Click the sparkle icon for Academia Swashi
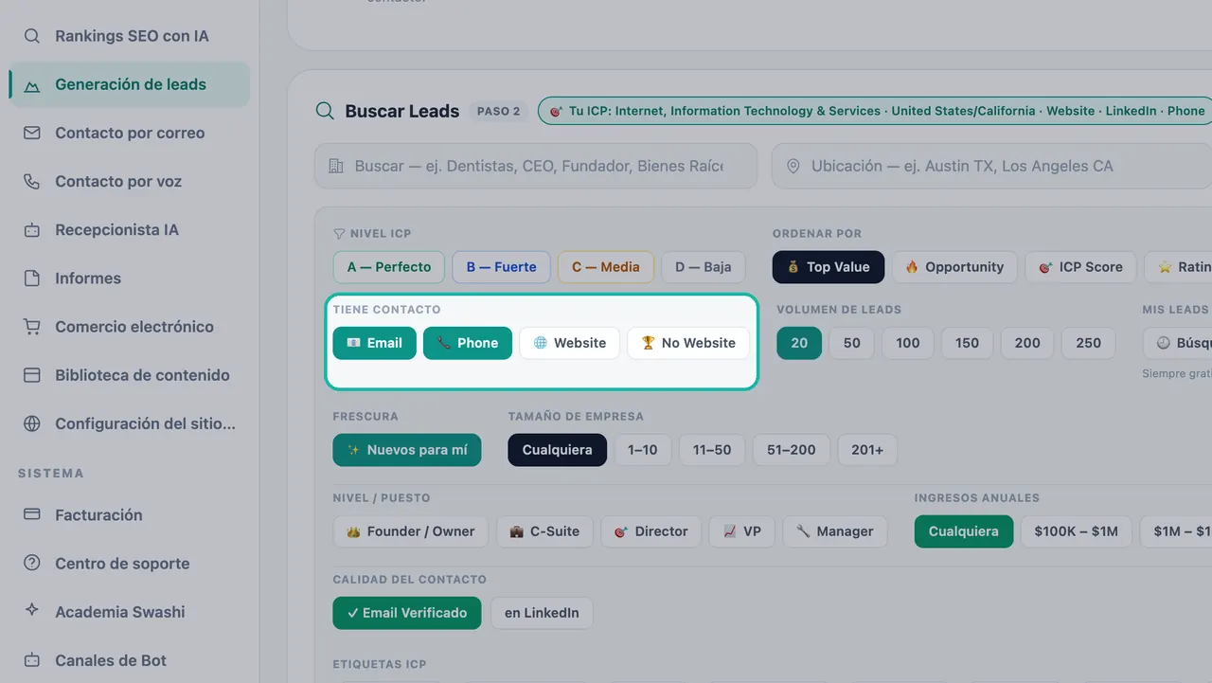The width and height of the screenshot is (1212, 683). click(32, 611)
